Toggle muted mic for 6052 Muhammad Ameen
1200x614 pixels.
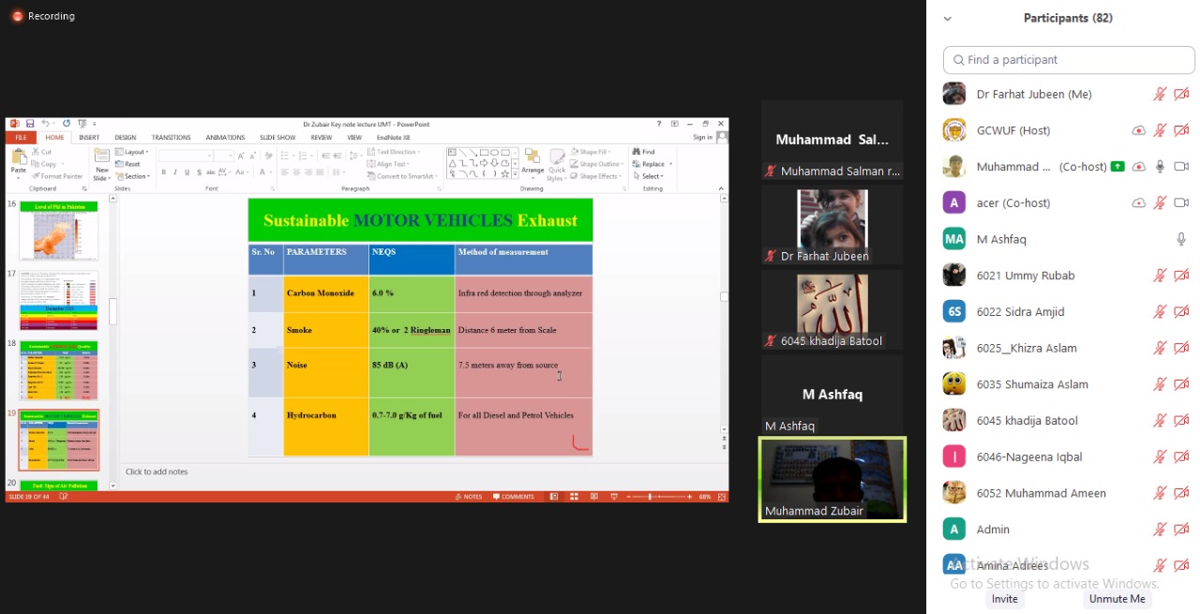[x=1160, y=493]
